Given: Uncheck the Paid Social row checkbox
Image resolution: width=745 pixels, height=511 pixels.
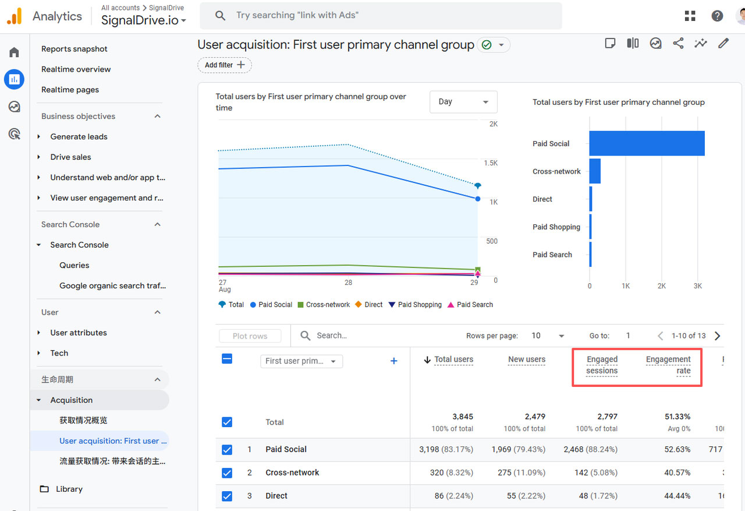Looking at the screenshot, I should (x=227, y=449).
